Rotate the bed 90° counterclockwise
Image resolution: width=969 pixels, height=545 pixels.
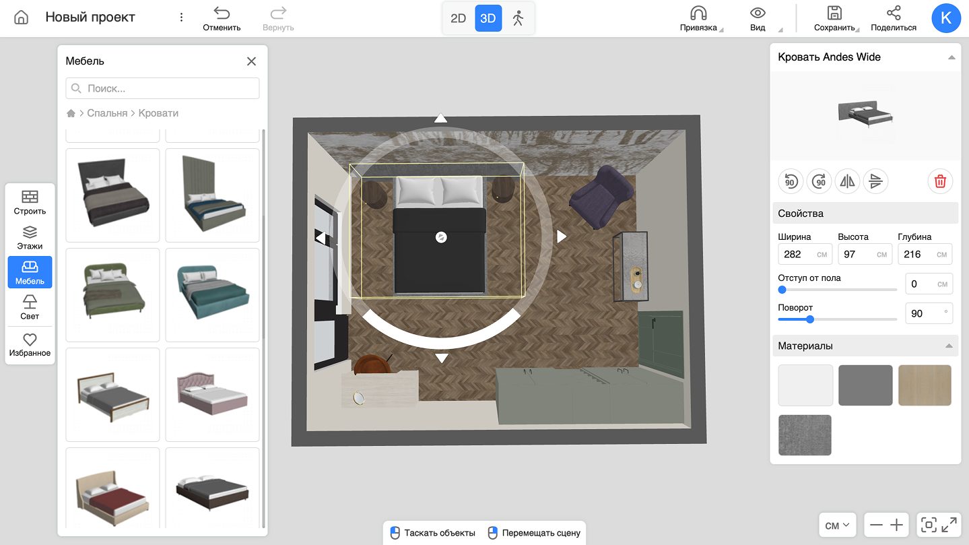tap(791, 181)
